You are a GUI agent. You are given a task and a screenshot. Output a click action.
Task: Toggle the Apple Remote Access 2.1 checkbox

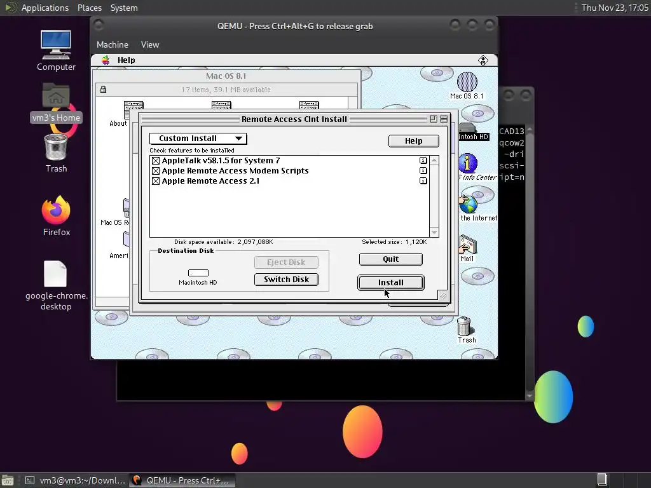[x=156, y=181]
